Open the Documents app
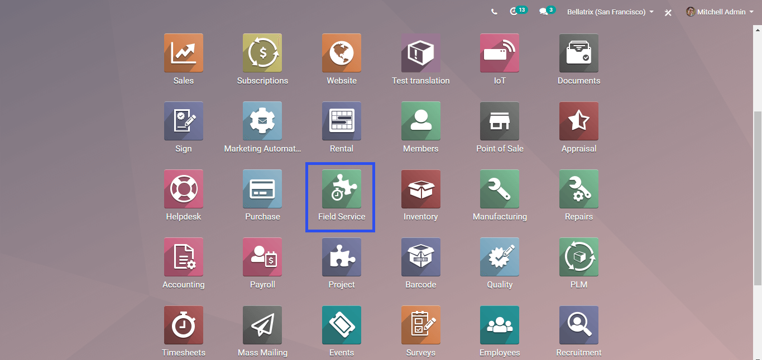Screen dimensions: 762x360 (x=579, y=53)
